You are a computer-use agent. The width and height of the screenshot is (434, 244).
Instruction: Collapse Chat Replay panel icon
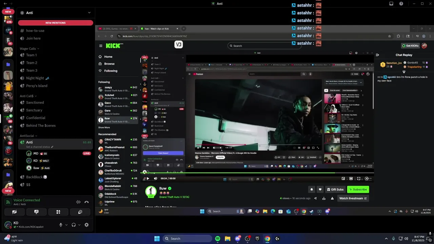coord(377,55)
